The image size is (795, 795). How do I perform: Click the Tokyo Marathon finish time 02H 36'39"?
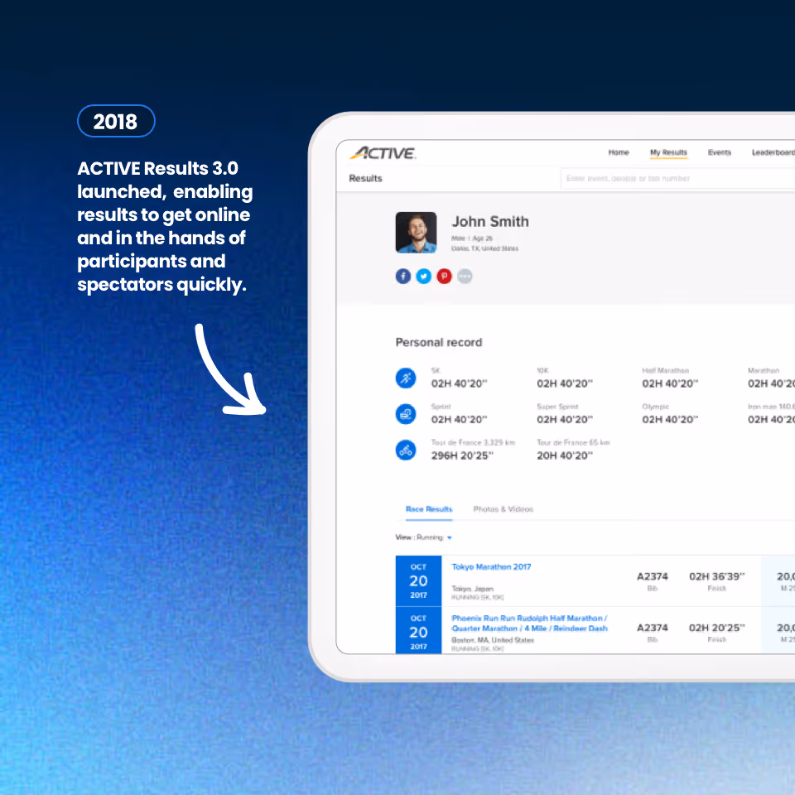[717, 576]
